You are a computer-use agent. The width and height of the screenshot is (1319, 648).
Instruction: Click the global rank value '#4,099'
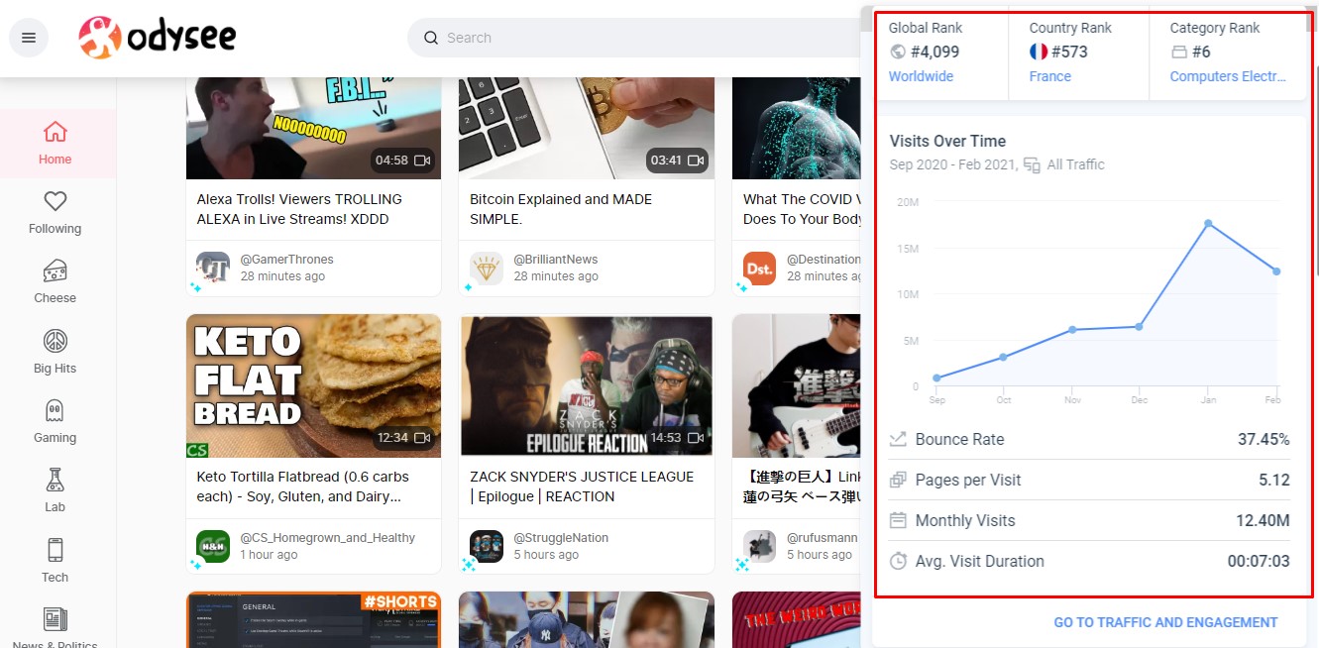point(935,52)
